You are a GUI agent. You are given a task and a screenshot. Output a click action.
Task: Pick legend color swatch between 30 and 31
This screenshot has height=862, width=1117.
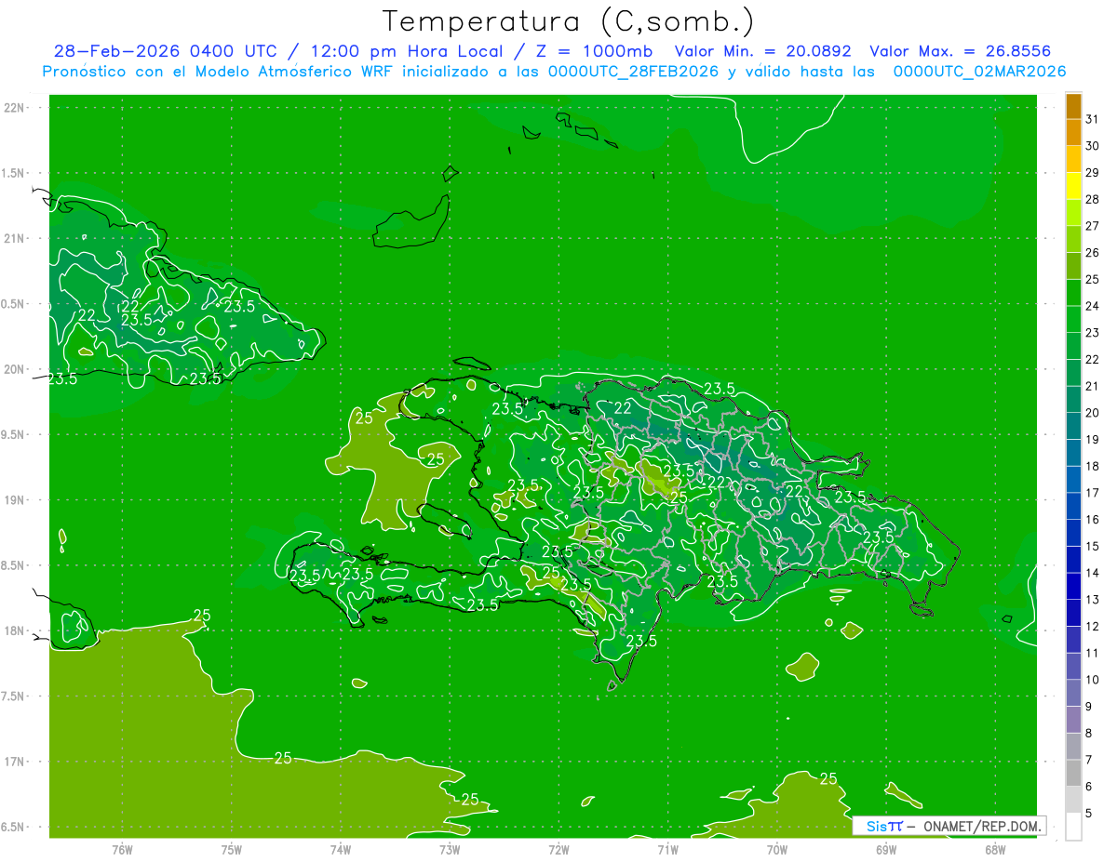tap(1073, 133)
